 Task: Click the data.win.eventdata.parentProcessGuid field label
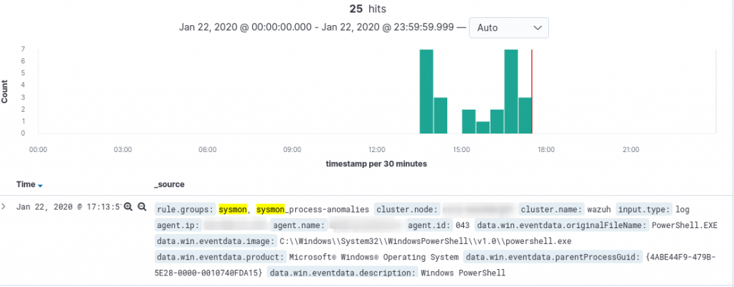click(x=551, y=257)
